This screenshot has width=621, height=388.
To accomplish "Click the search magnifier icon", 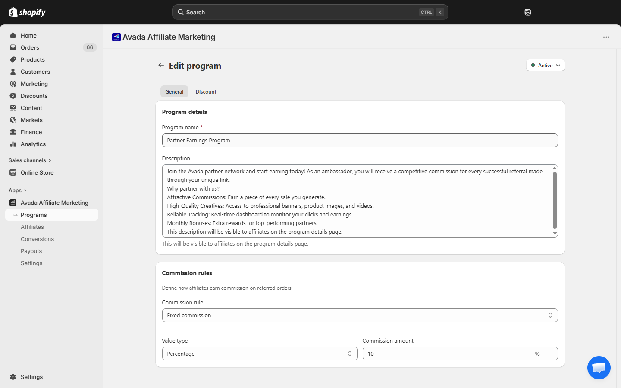I will pos(181,12).
